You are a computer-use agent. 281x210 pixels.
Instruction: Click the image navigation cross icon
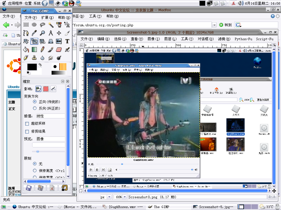coord(274,191)
